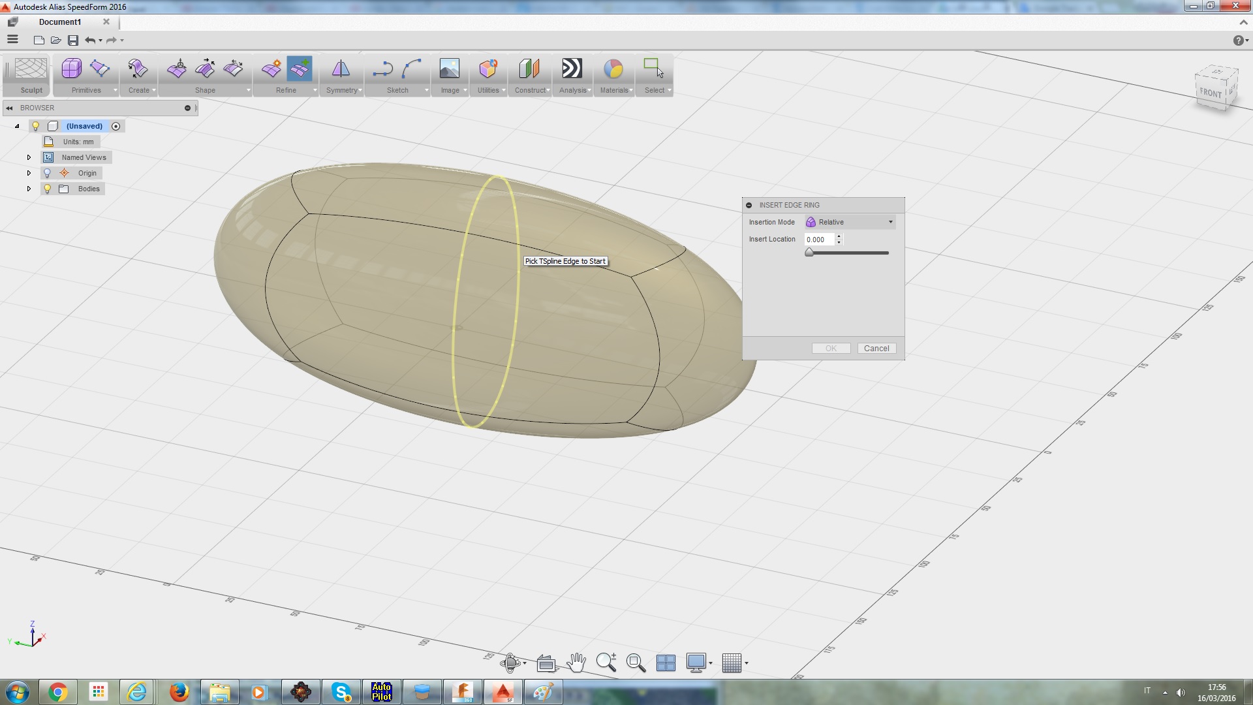The height and width of the screenshot is (705, 1253).
Task: Click the Image insert icon
Action: (450, 69)
